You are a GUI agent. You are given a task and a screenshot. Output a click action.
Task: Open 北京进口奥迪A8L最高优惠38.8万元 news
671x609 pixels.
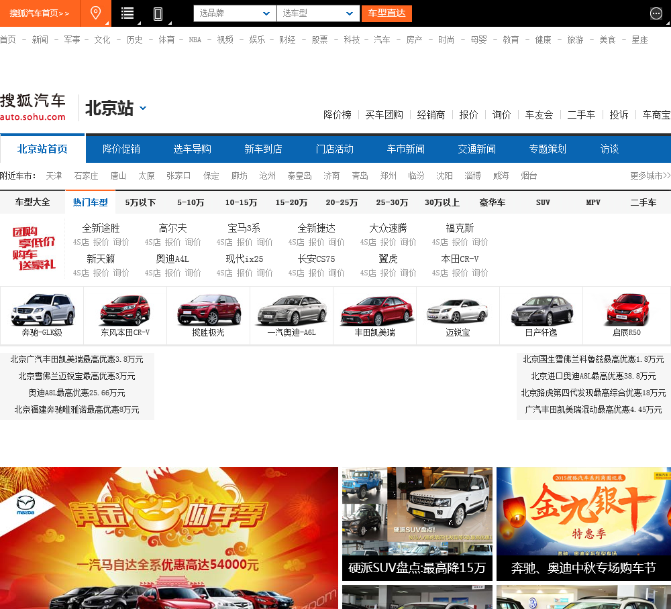pos(594,376)
